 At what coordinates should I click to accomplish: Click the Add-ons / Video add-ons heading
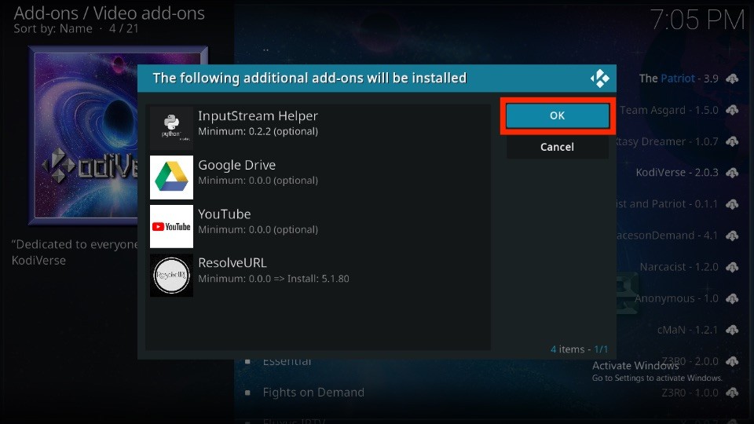109,13
